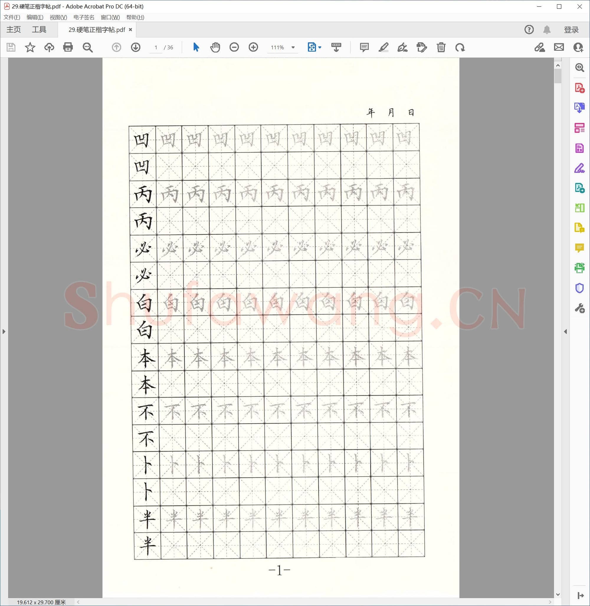Click the zoom out minus icon
The image size is (590, 606).
[234, 48]
